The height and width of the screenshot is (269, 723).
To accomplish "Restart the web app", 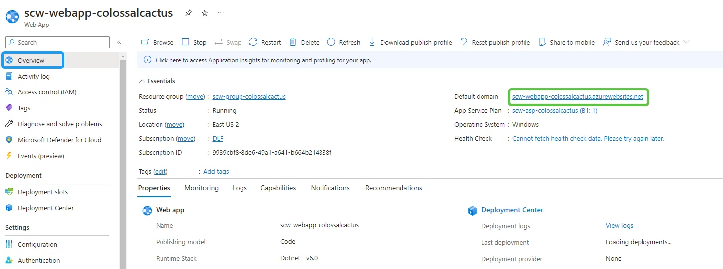I will [265, 42].
